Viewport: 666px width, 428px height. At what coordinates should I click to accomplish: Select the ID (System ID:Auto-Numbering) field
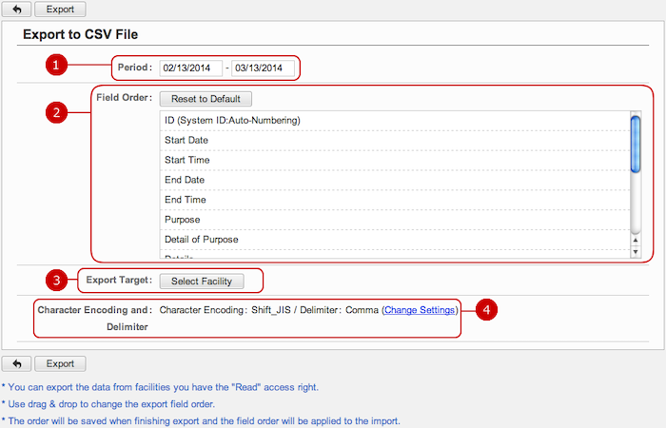(x=232, y=121)
